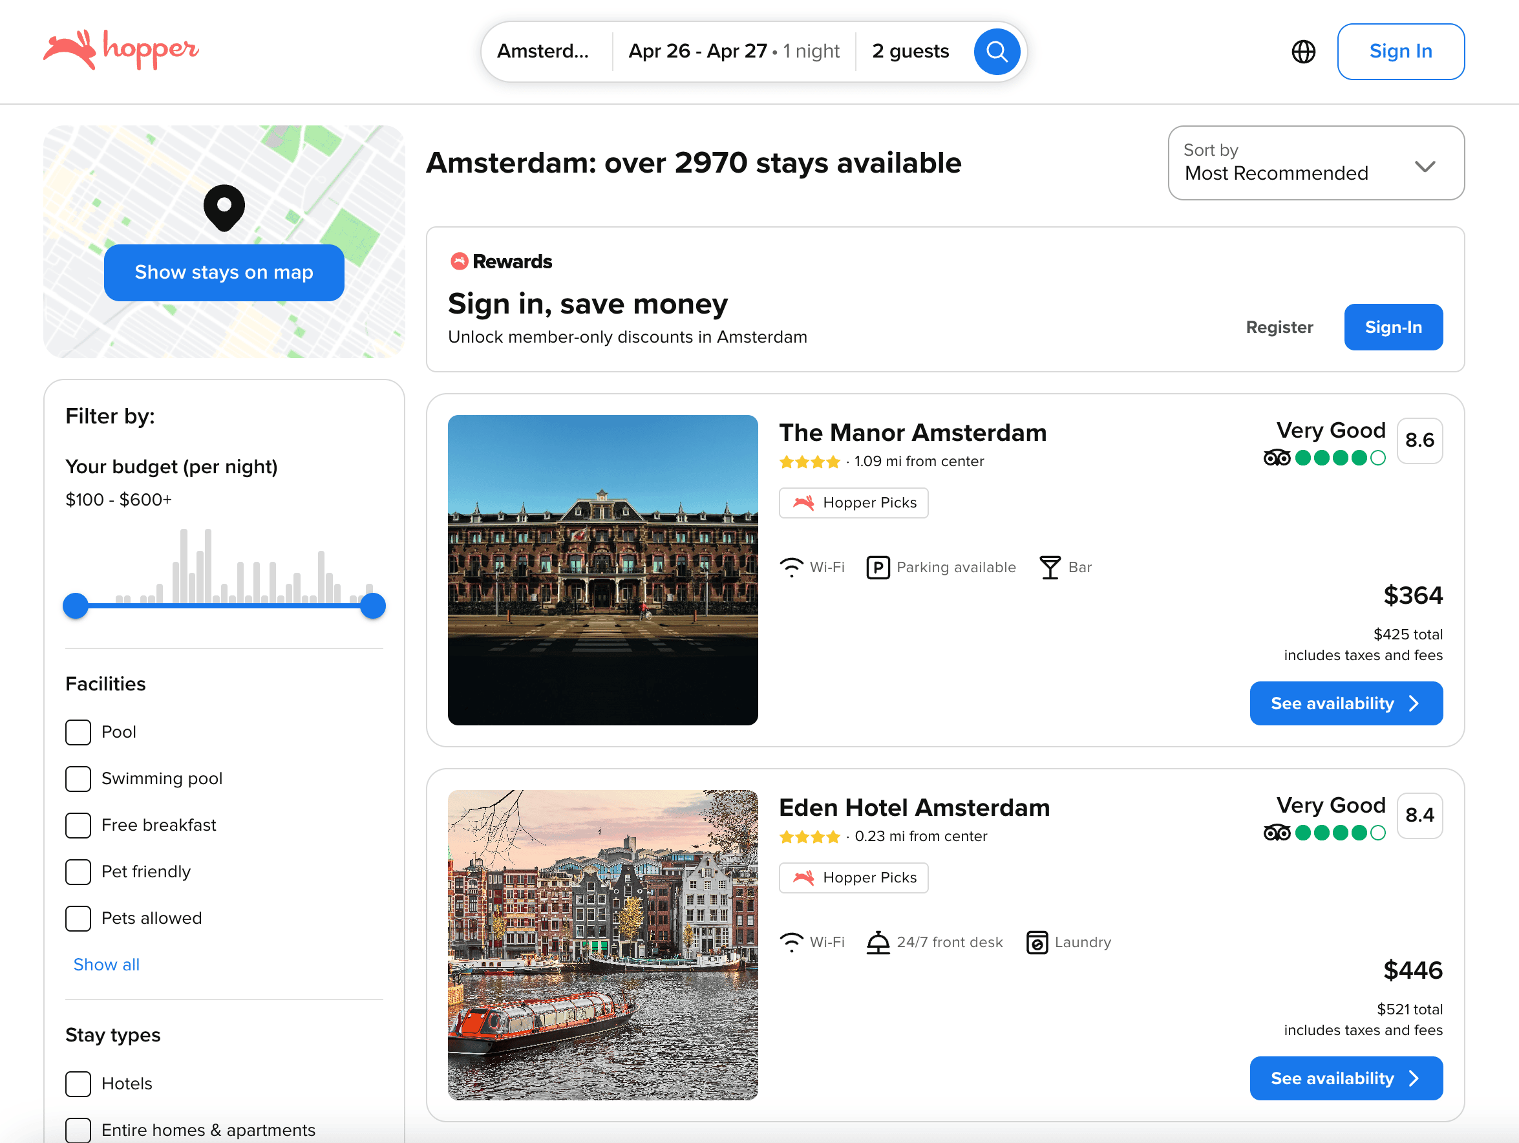Tick the Hotels stay type checkbox
The height and width of the screenshot is (1143, 1519).
coord(78,1084)
